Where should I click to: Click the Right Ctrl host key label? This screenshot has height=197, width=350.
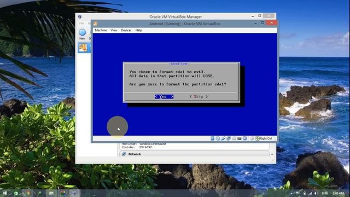(266, 138)
